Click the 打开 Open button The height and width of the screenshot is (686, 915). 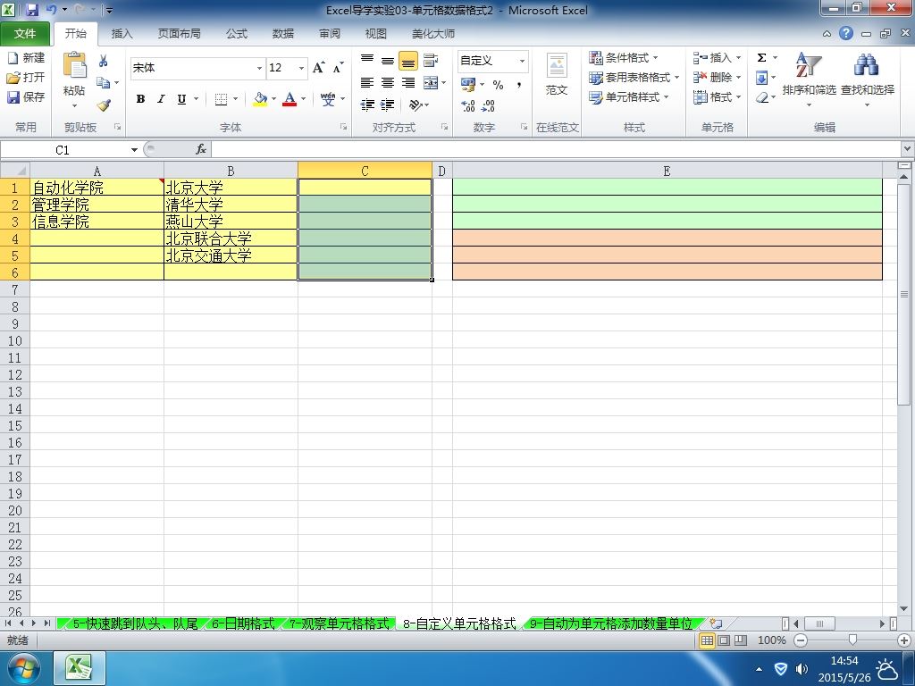26,77
